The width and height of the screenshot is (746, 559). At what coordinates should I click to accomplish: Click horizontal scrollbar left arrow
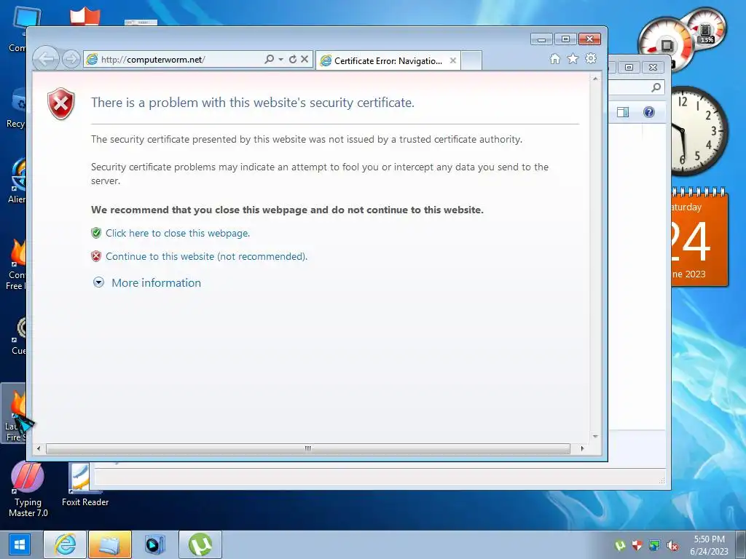[39, 448]
